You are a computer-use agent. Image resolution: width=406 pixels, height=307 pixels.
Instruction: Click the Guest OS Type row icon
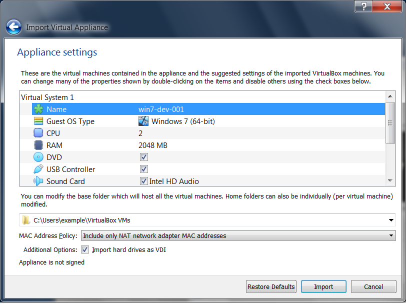pyautogui.click(x=38, y=121)
